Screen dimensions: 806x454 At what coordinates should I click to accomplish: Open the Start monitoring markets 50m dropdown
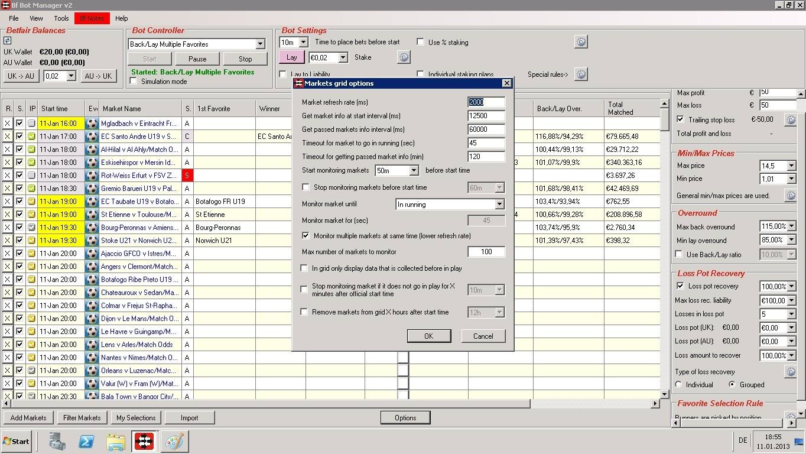[x=414, y=170]
